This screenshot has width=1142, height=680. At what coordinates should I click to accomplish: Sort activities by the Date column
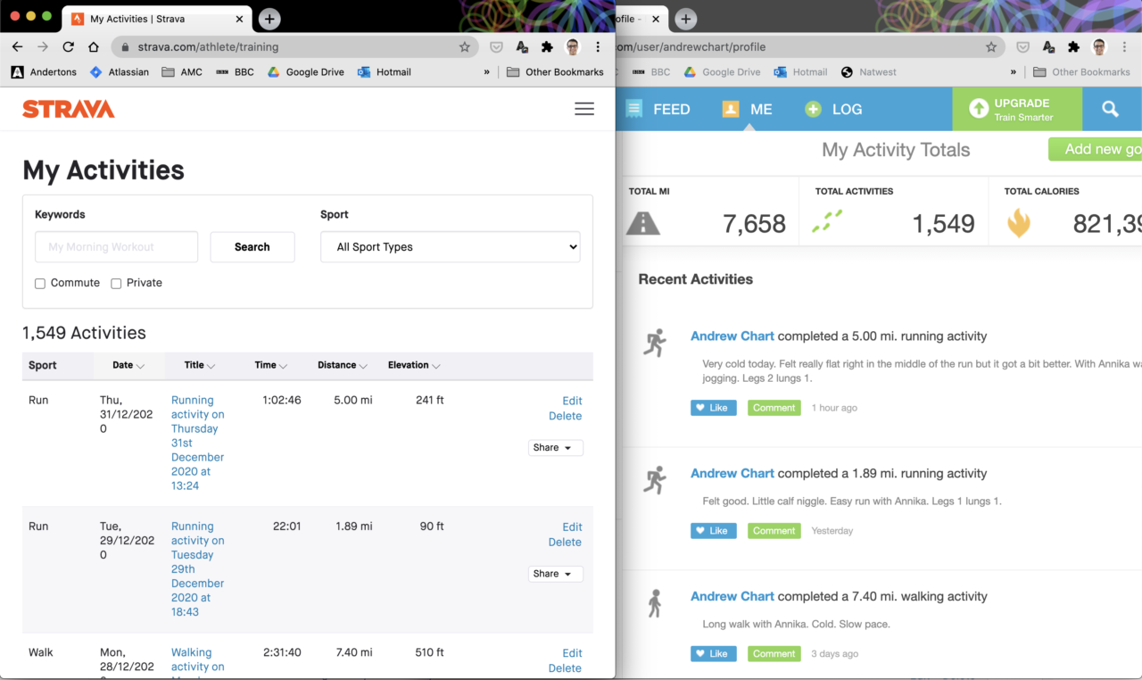[x=128, y=365]
